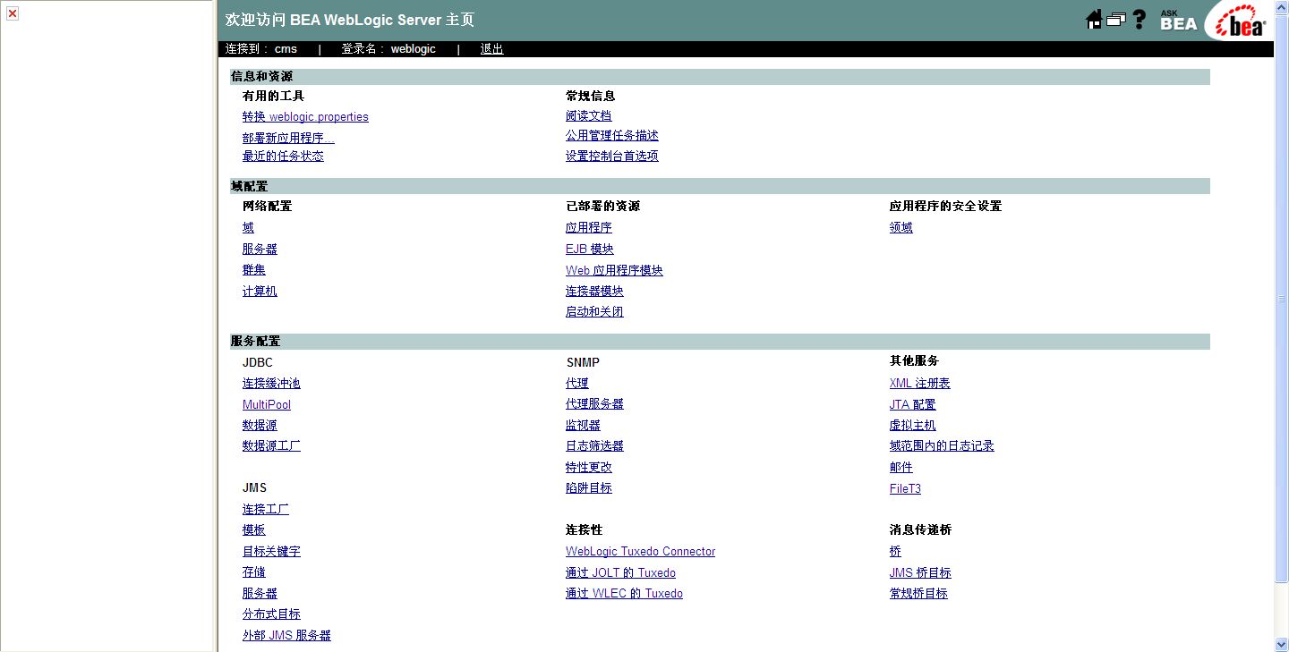Open the 应用程序 link
Screen dimensions: 1289x652
[589, 228]
